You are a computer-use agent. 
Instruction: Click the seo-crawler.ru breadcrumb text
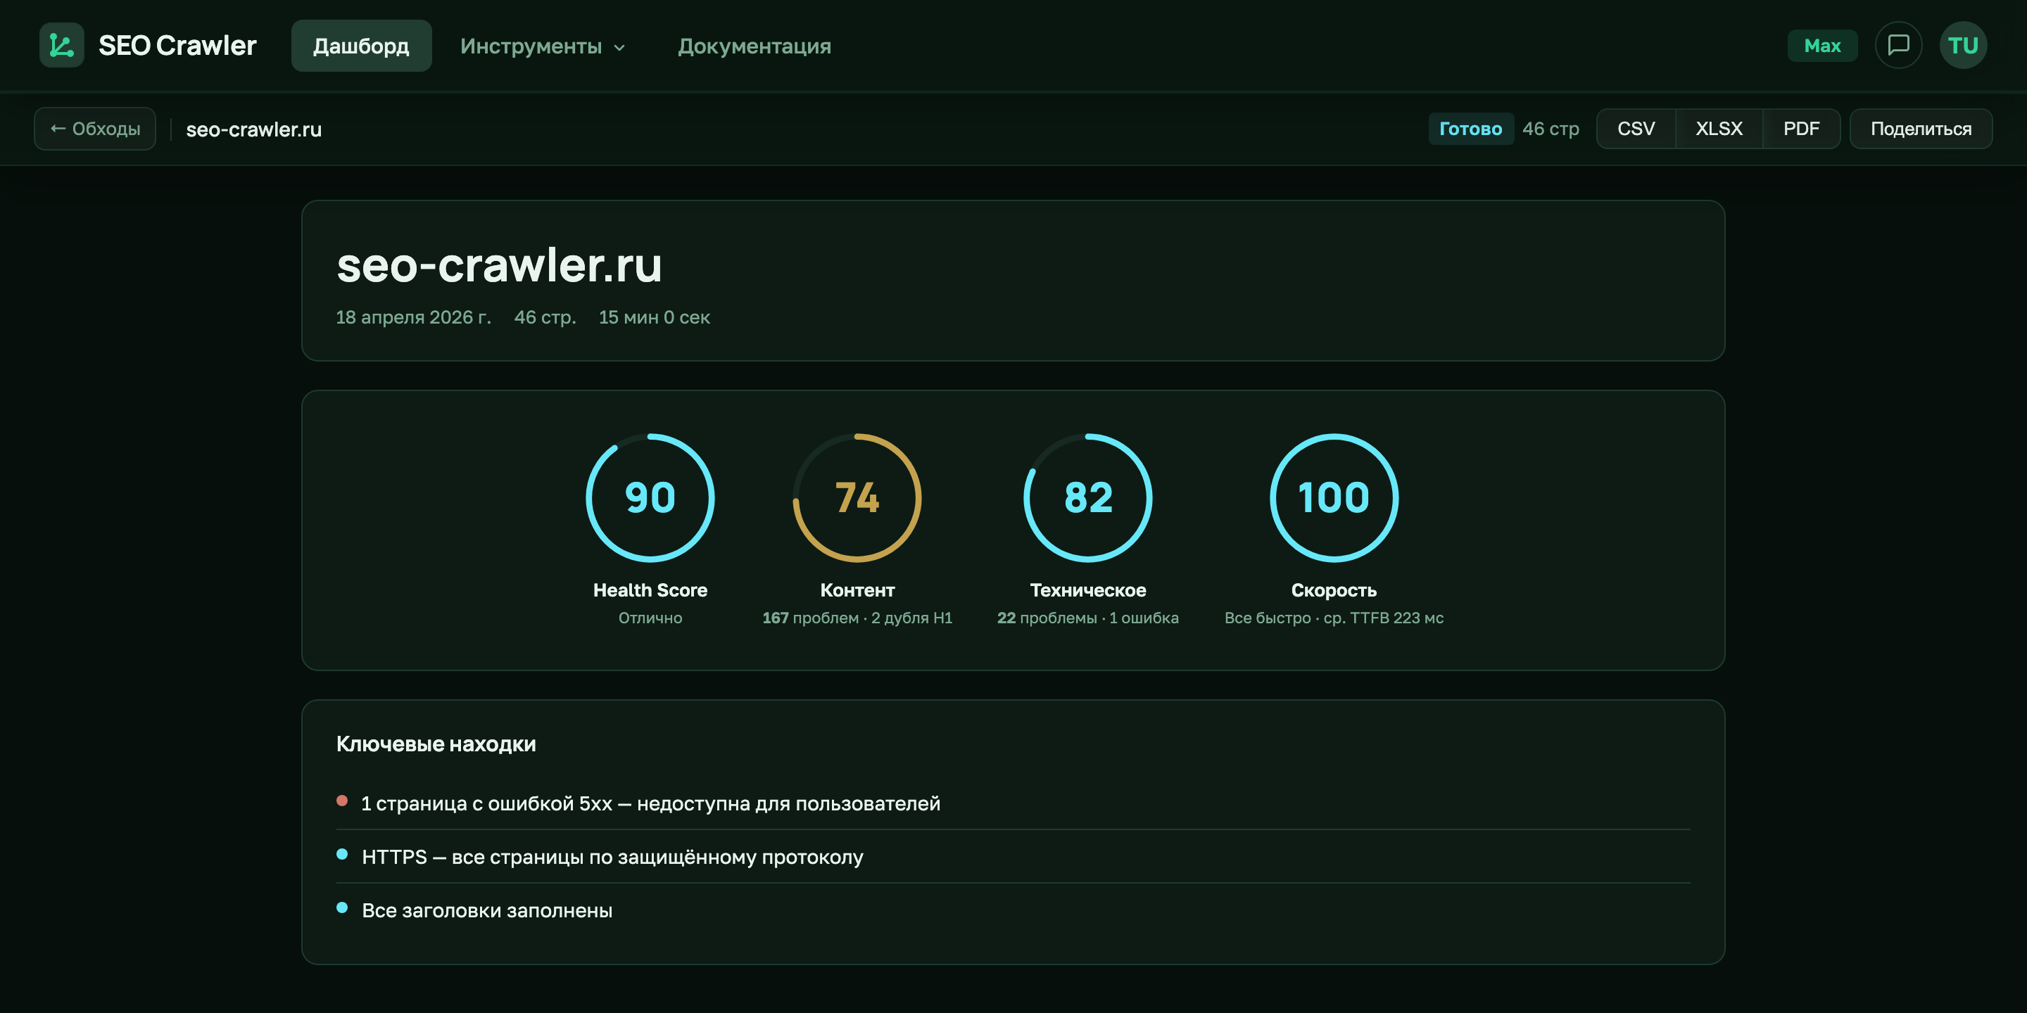click(253, 129)
